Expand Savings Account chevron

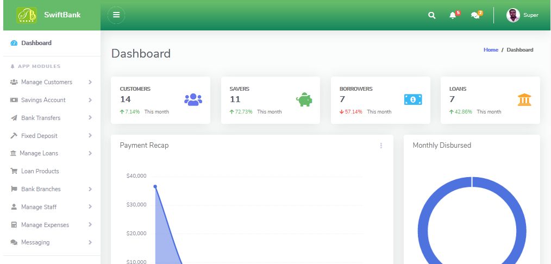coord(90,100)
